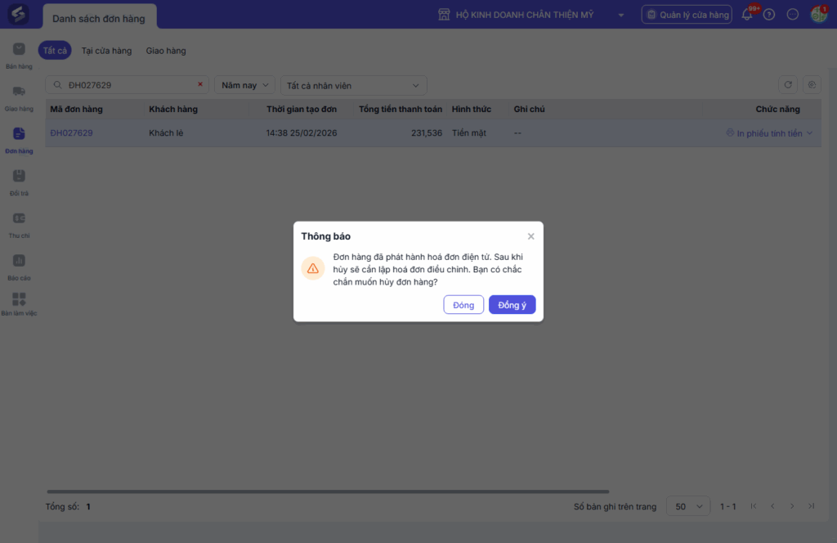
Task: Expand the store selector arrow
Action: (621, 15)
